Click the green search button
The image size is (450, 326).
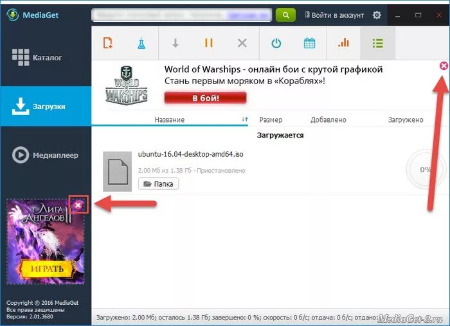point(285,15)
